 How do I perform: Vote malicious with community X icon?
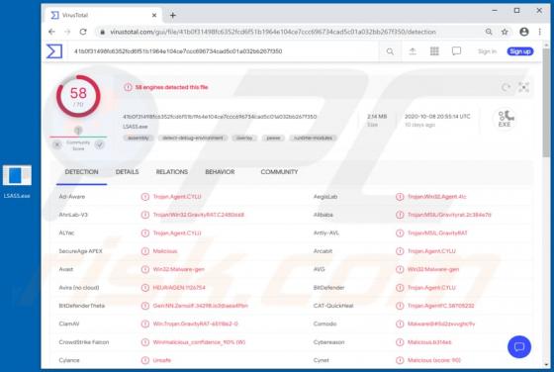tap(57, 144)
